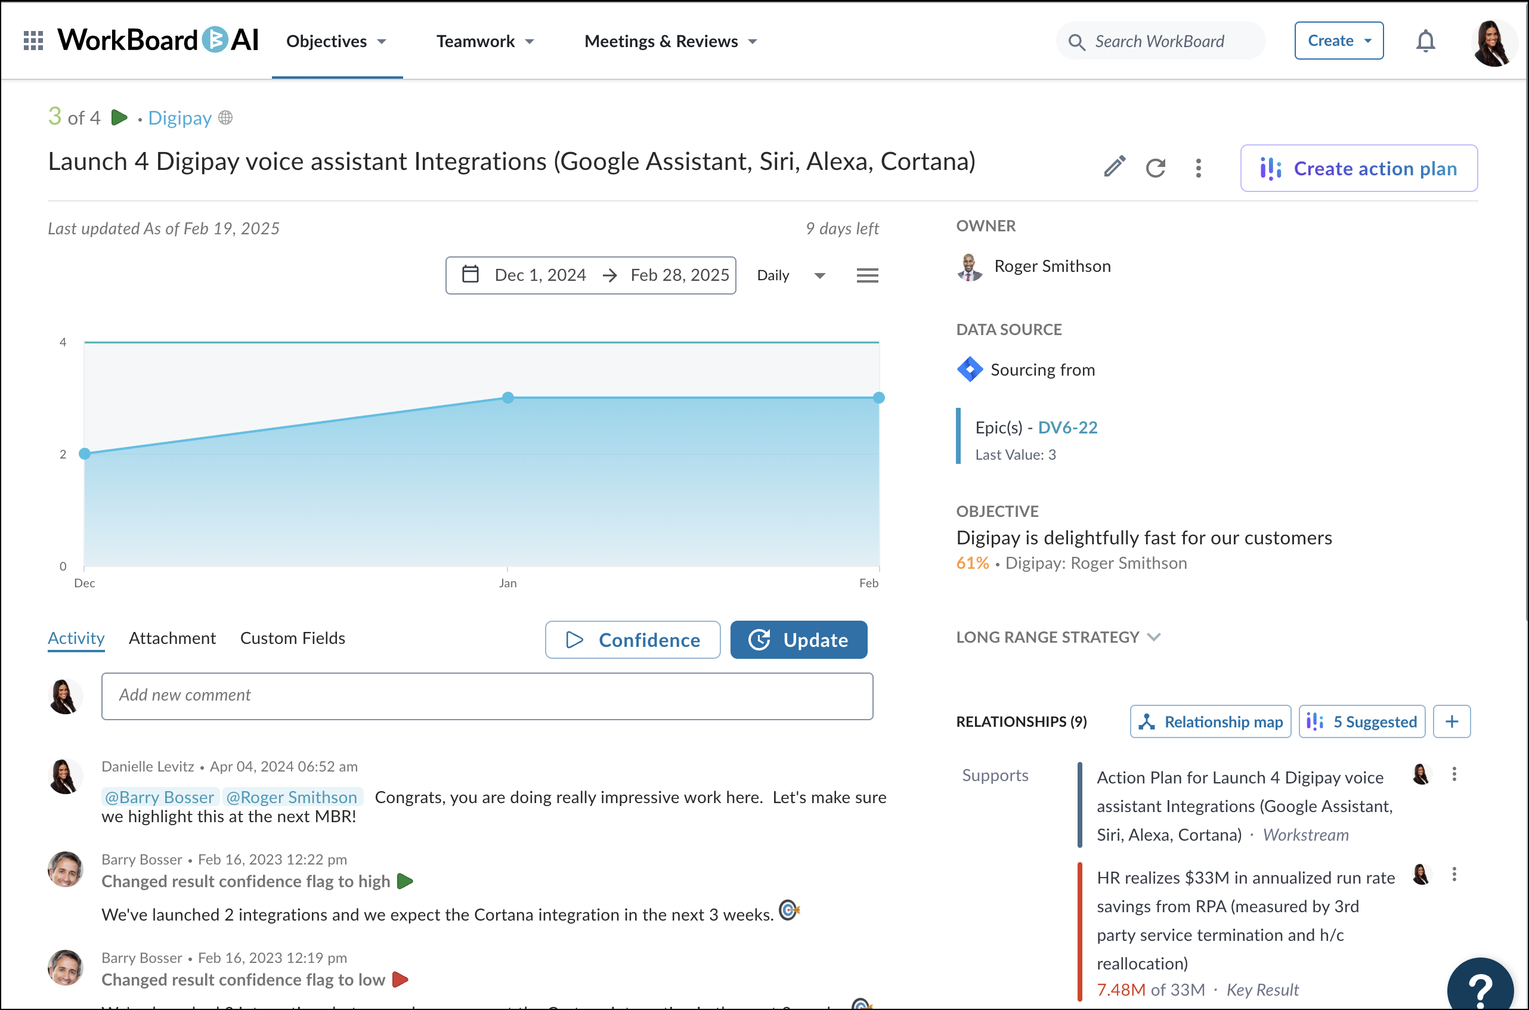Open the help question mark bubble
The image size is (1529, 1010).
tap(1480, 986)
